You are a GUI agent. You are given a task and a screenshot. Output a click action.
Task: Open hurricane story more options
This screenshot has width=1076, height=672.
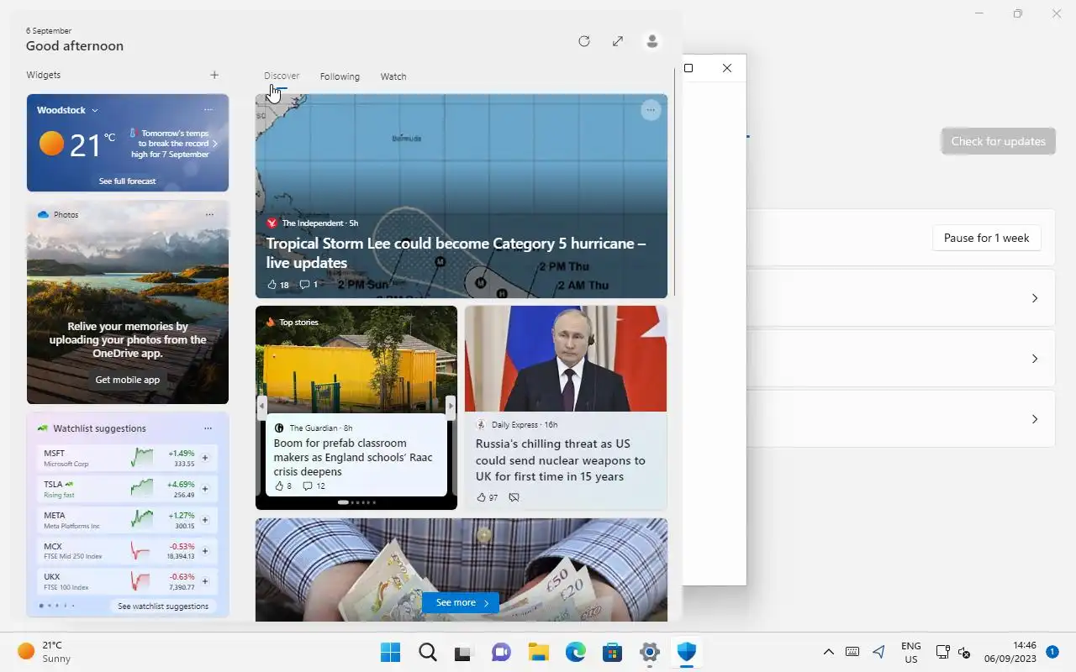point(651,110)
